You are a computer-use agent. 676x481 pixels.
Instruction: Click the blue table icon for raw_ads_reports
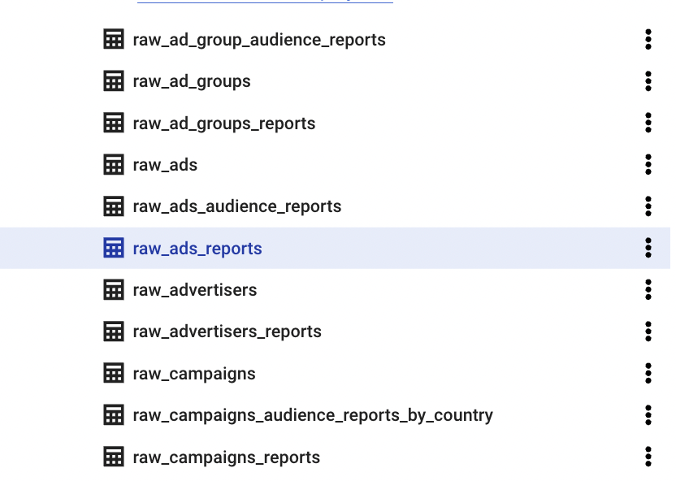pos(114,249)
